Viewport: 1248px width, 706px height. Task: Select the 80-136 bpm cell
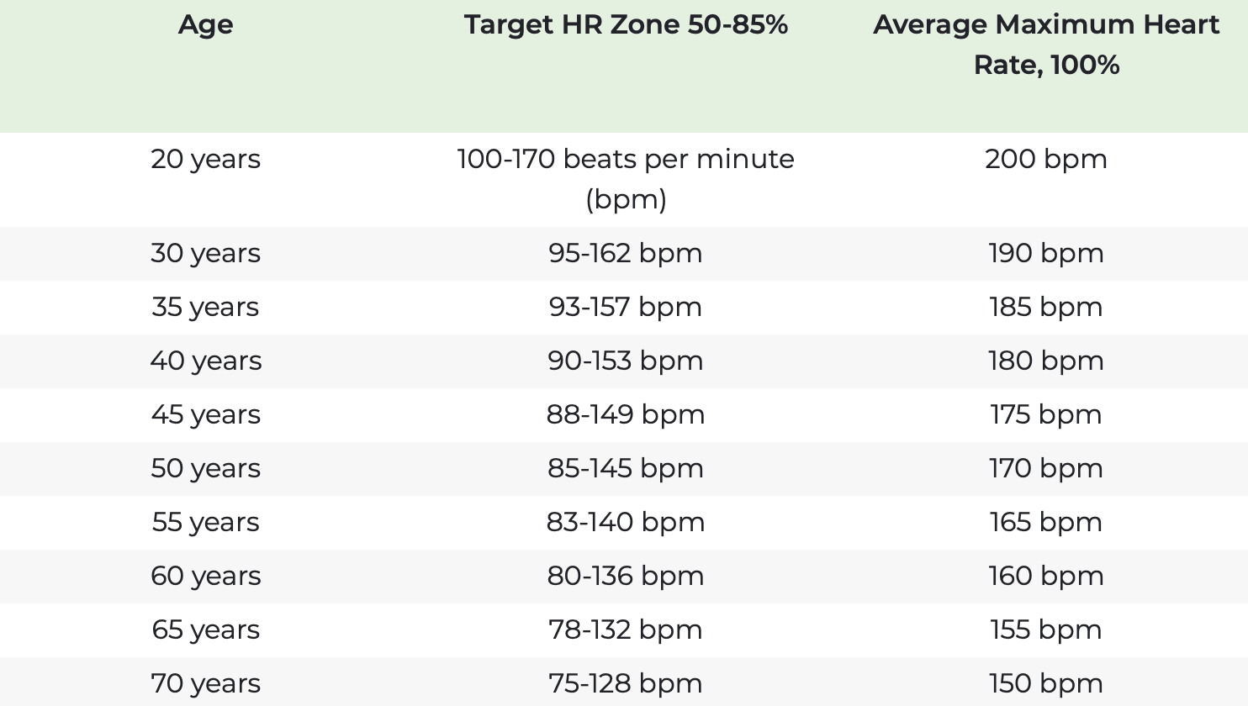pyautogui.click(x=626, y=576)
